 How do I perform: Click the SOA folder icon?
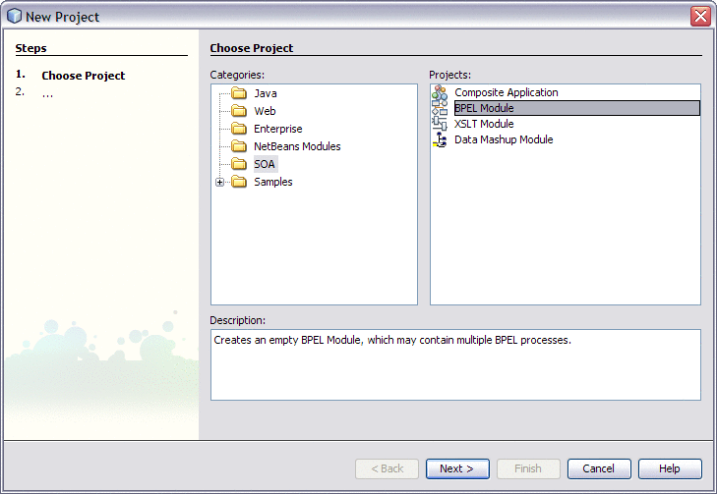pos(239,164)
